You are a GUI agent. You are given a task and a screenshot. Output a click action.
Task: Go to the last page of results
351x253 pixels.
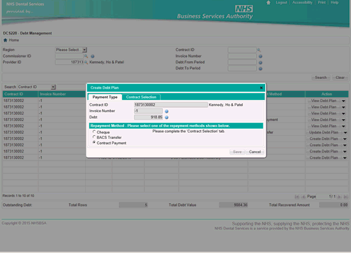coord(345,197)
